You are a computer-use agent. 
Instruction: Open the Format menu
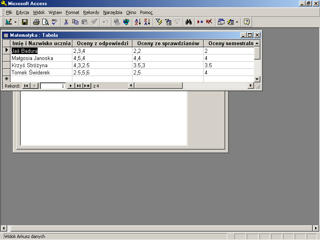[x=72, y=12]
